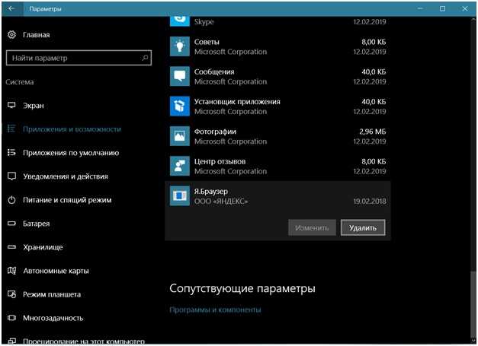Focus the Найти параметр search field

pos(79,58)
